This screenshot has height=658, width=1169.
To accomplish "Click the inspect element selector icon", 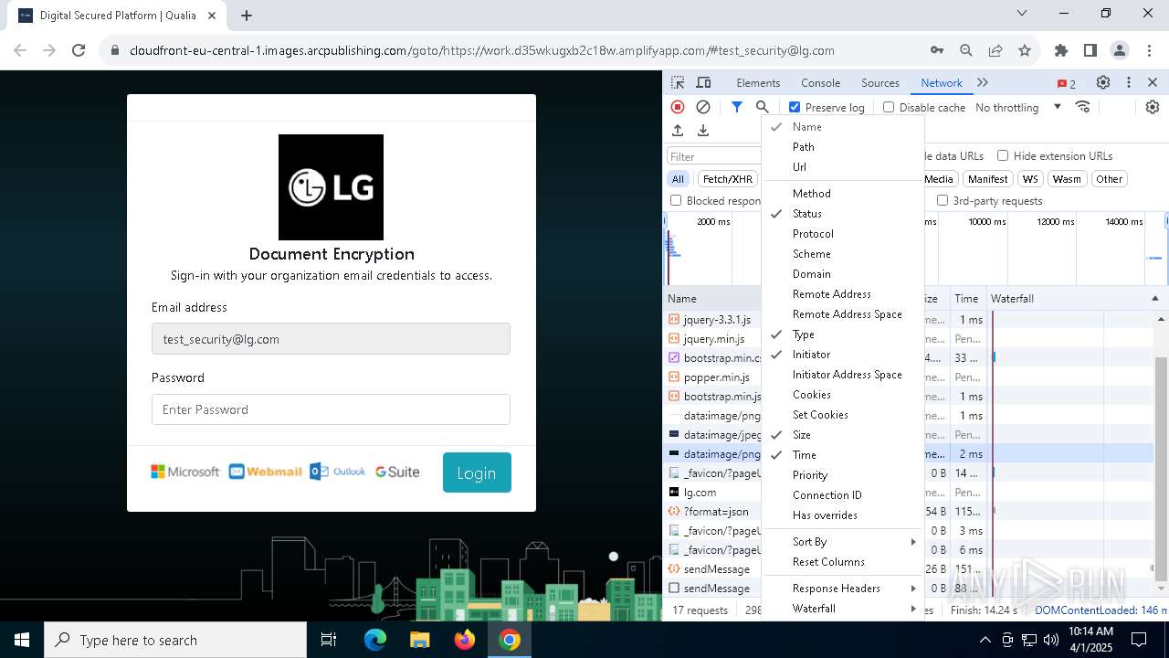I will click(678, 82).
